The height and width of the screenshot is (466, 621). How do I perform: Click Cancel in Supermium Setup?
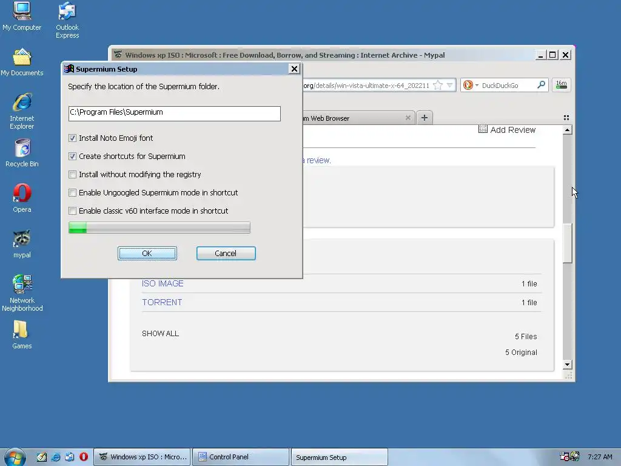point(226,253)
